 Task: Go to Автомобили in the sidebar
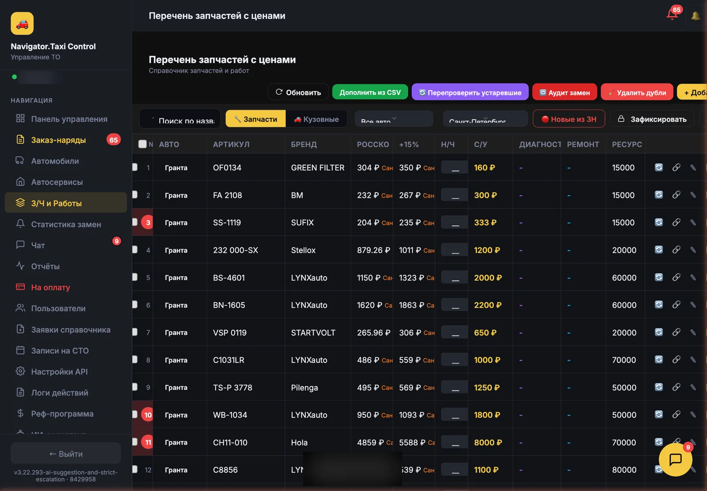pos(66,161)
